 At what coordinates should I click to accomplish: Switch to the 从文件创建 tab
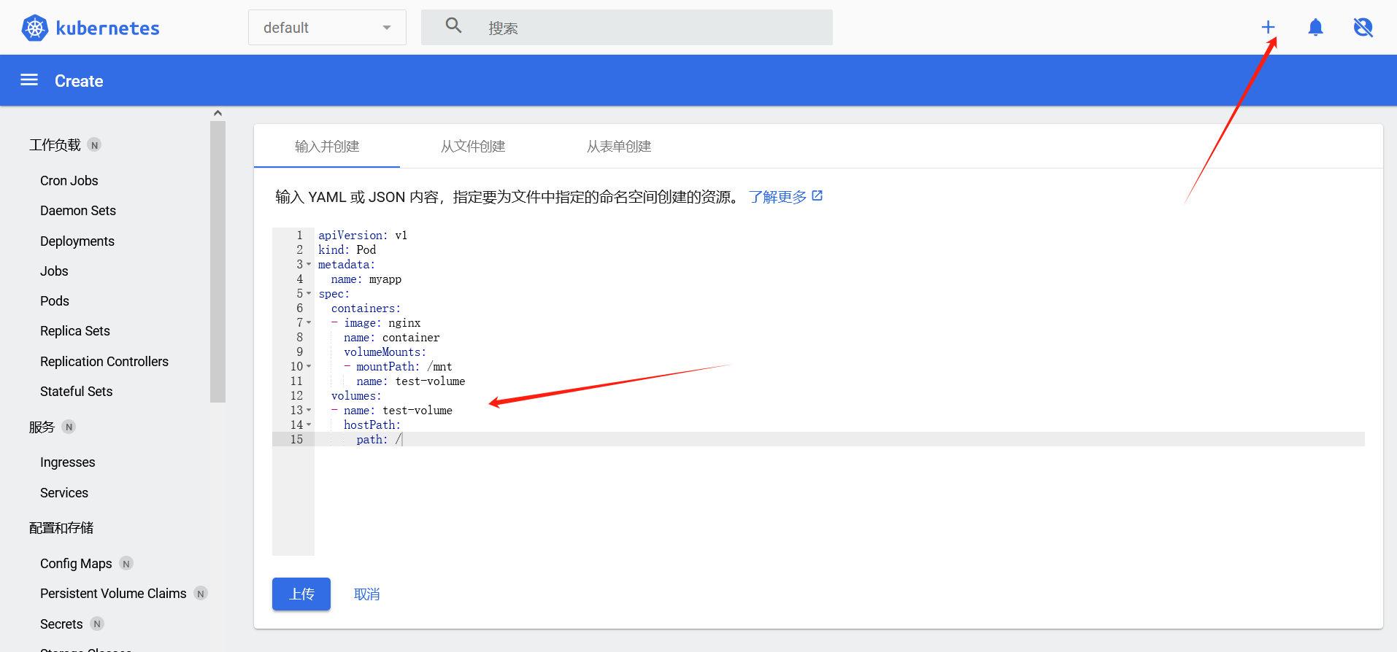473,147
